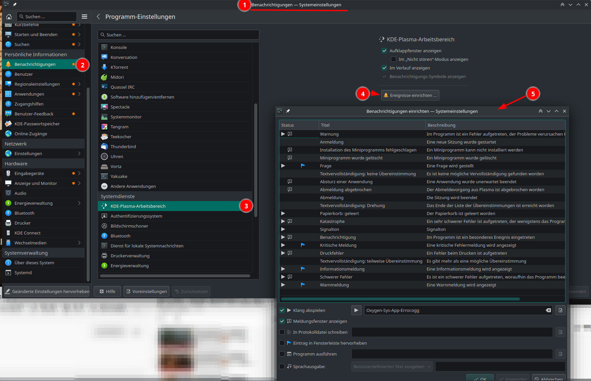The height and width of the screenshot is (381, 591).
Task: Open the hamburger menu next to the search field
Action: coord(84,17)
